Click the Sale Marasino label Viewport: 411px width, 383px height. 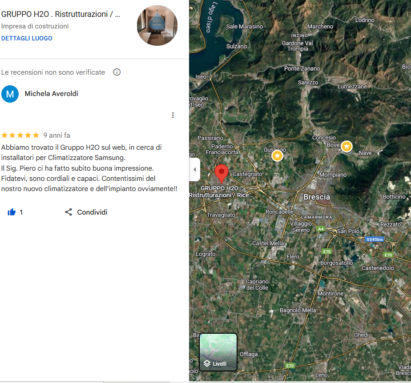tap(245, 27)
